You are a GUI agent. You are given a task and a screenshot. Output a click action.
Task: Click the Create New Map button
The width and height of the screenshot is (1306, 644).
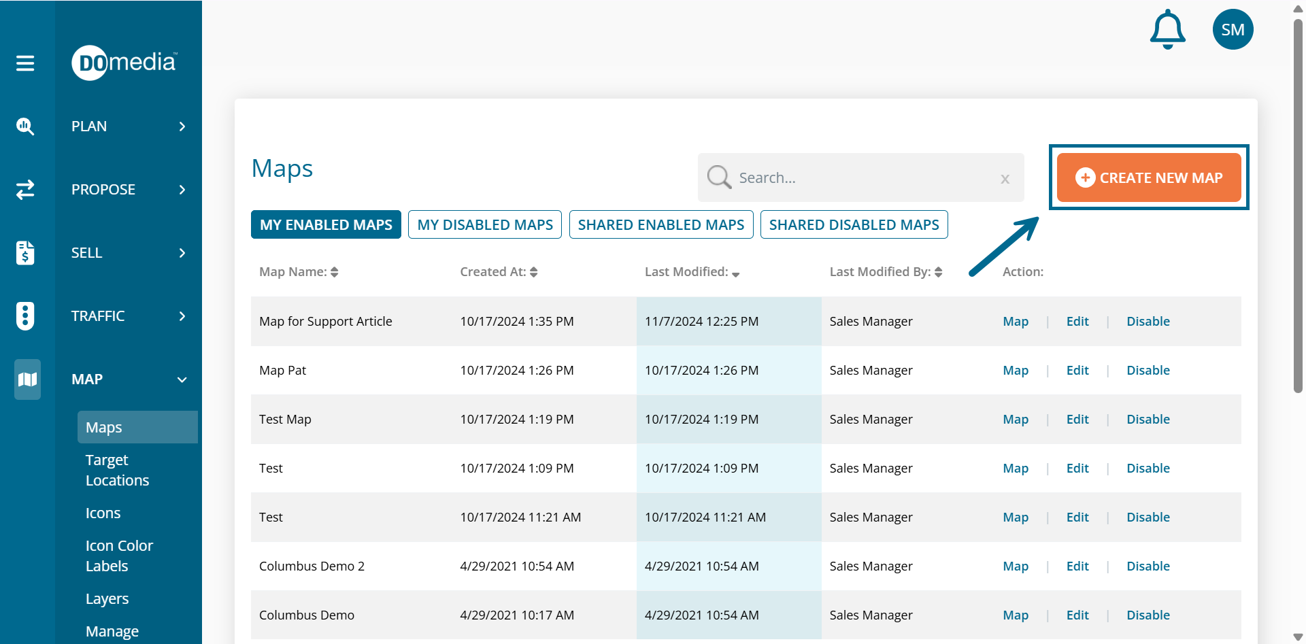[x=1148, y=177]
